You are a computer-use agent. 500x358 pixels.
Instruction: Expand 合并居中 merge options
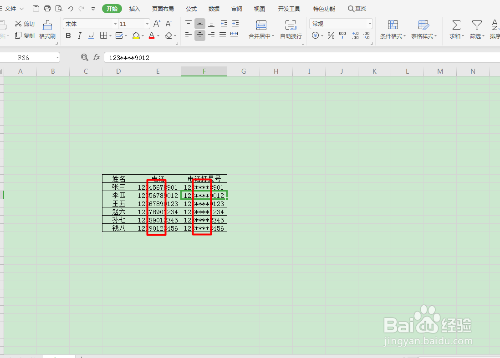point(273,36)
